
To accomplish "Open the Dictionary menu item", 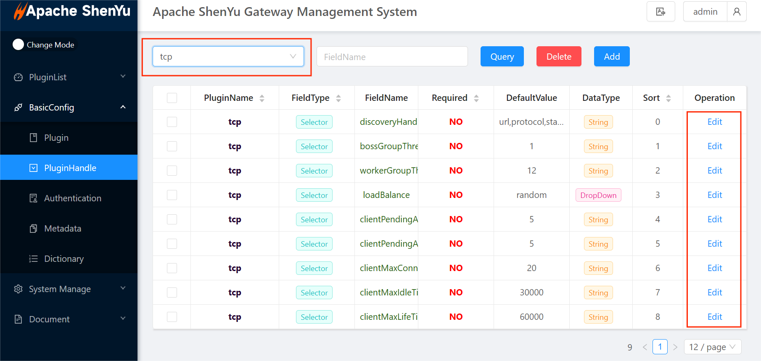I will tap(64, 259).
